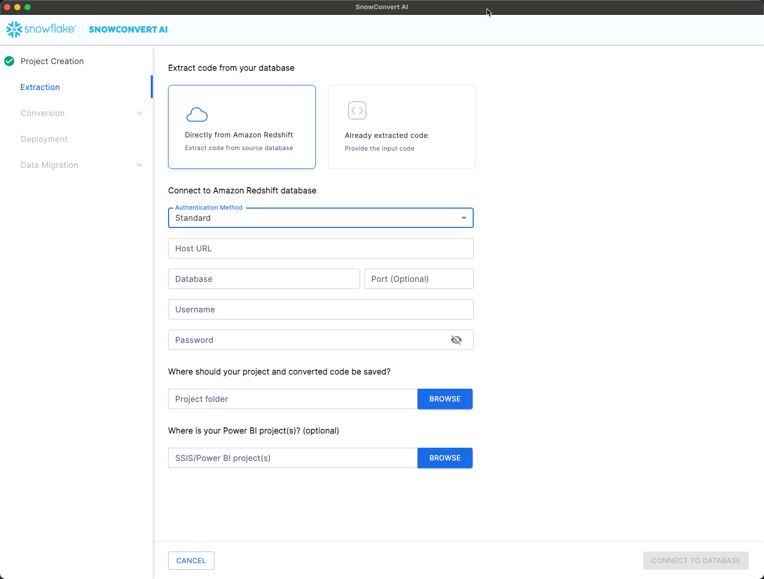Browse for SSIS/Power BI projects

445,458
